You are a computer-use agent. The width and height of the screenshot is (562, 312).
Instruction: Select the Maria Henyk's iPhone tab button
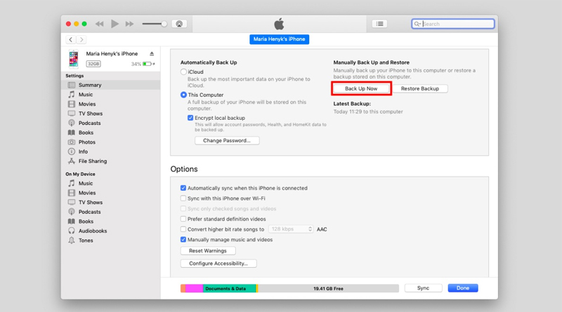[x=279, y=39]
